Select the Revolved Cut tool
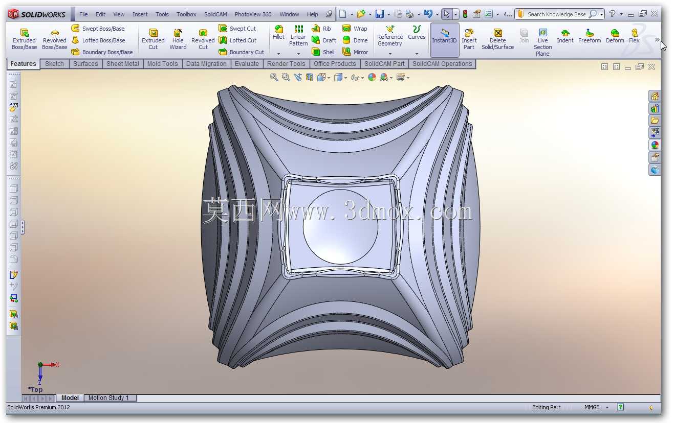 click(x=203, y=39)
